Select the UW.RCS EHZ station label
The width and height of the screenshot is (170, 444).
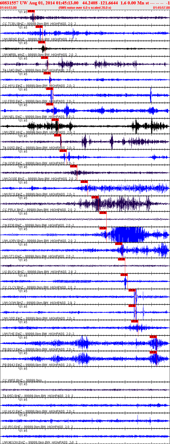12,194
